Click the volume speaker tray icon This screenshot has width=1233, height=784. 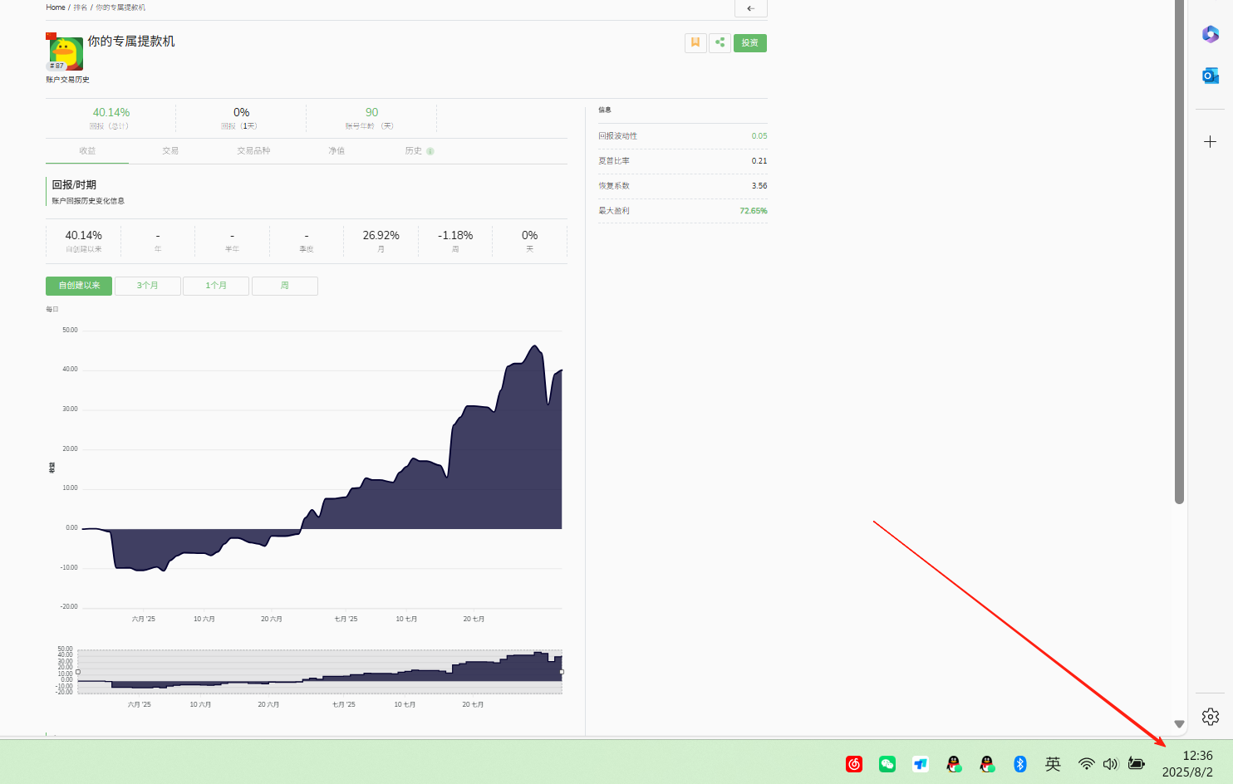pyautogui.click(x=1111, y=764)
